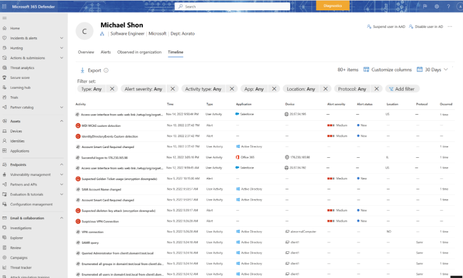Screen dimensions: 463x278
Task: Collapse the Assets section
Action: coord(62,121)
